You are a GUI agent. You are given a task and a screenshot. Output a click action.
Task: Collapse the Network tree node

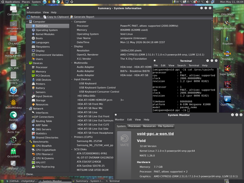(27, 109)
